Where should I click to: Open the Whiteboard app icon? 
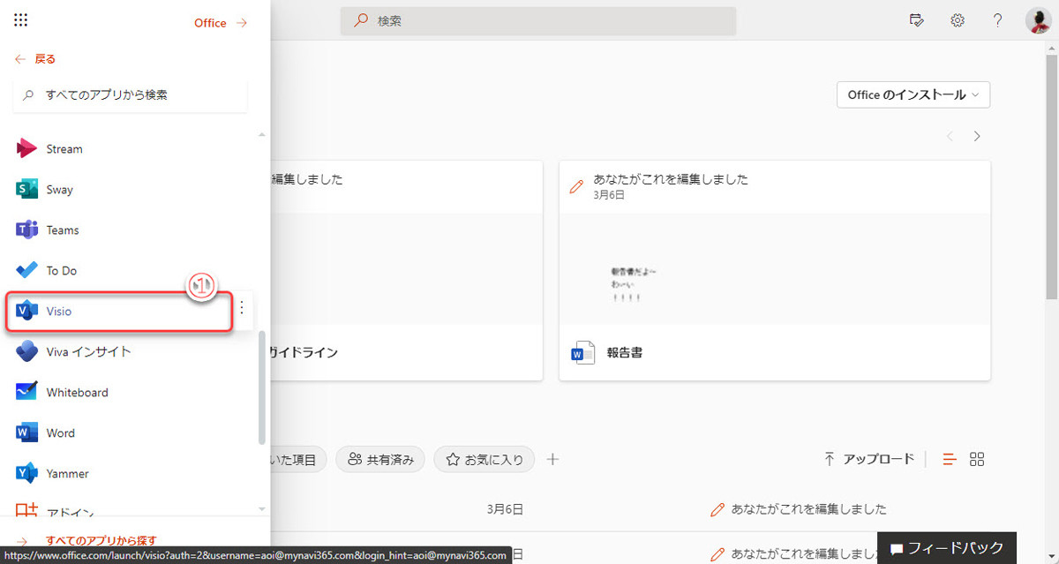coord(26,393)
